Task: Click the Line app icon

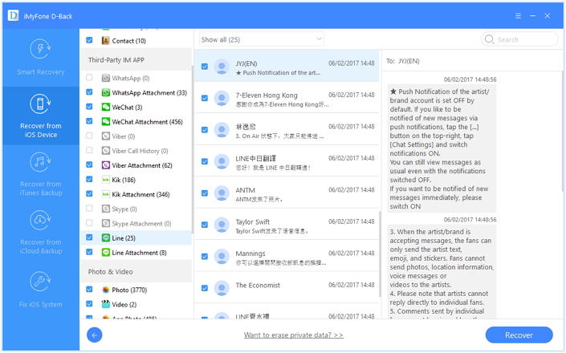Action: pos(105,238)
